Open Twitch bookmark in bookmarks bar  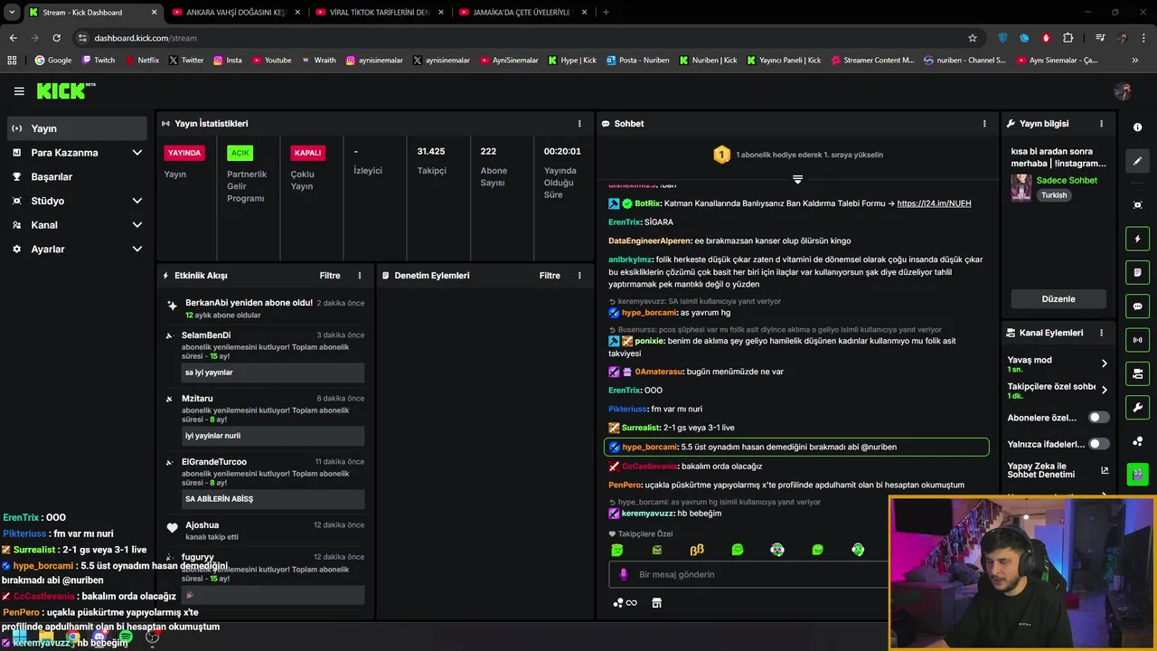tap(99, 61)
